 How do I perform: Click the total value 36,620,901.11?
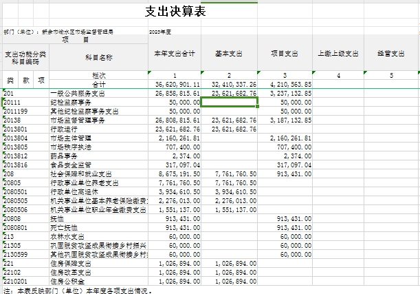174,84
